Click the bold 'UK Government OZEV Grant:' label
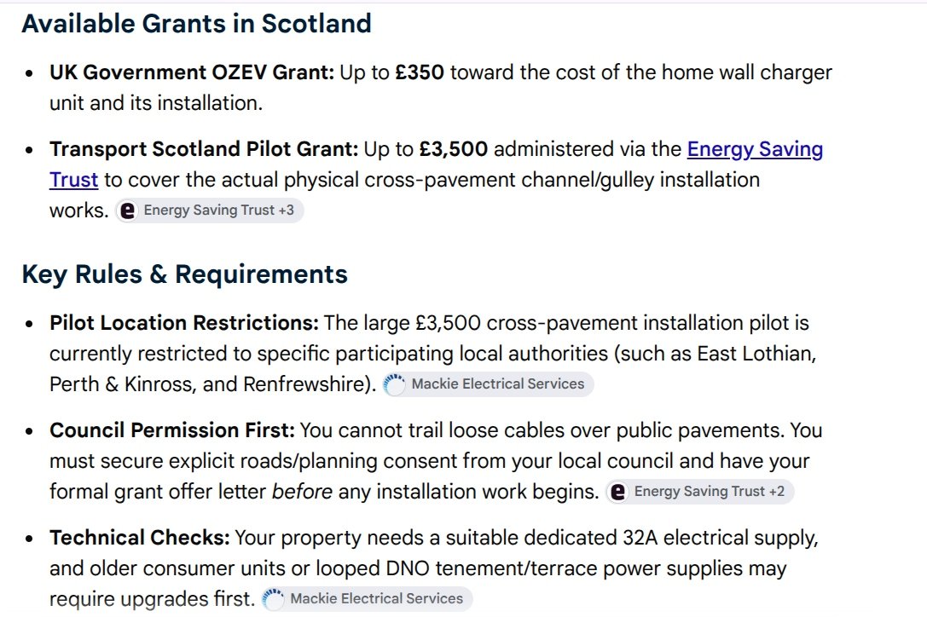Viewport: 927px width, 617px height. pos(192,72)
